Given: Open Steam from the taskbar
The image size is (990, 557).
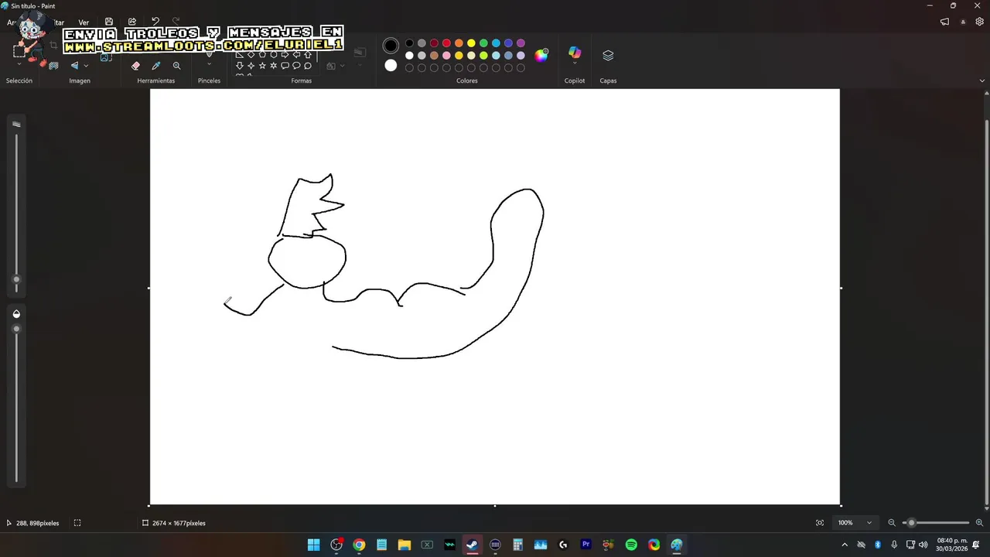Looking at the screenshot, I should (x=472, y=545).
